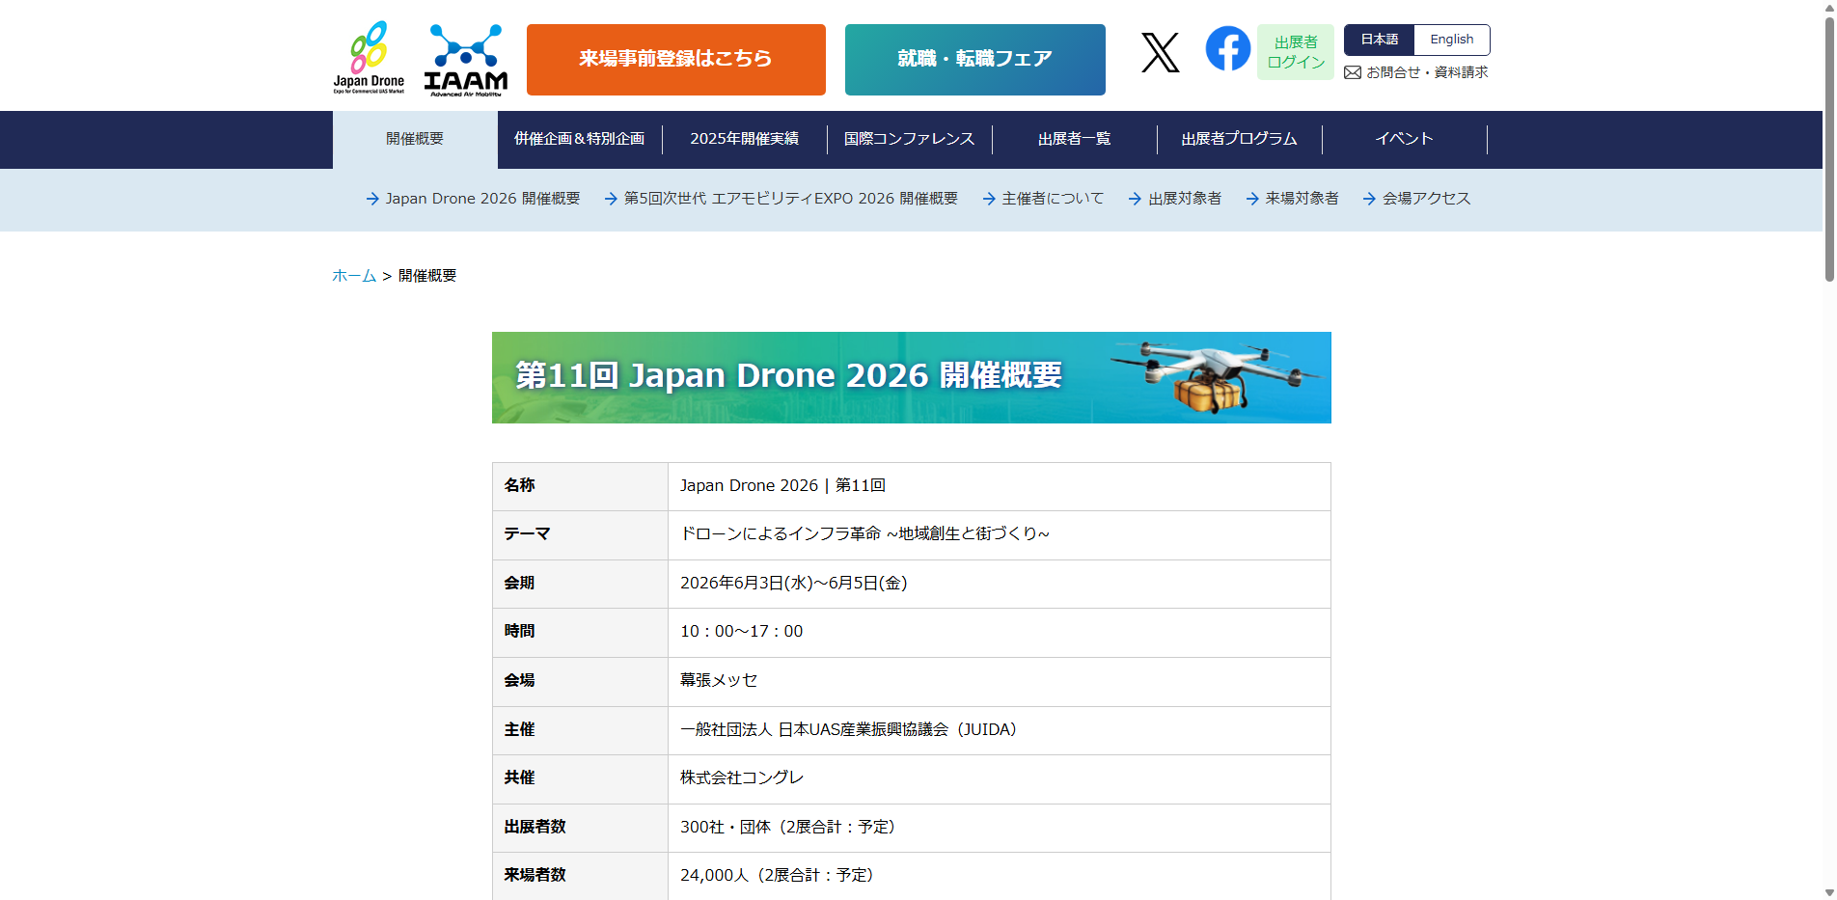
Task: Click the scrollbar down arrow
Action: click(1829, 892)
